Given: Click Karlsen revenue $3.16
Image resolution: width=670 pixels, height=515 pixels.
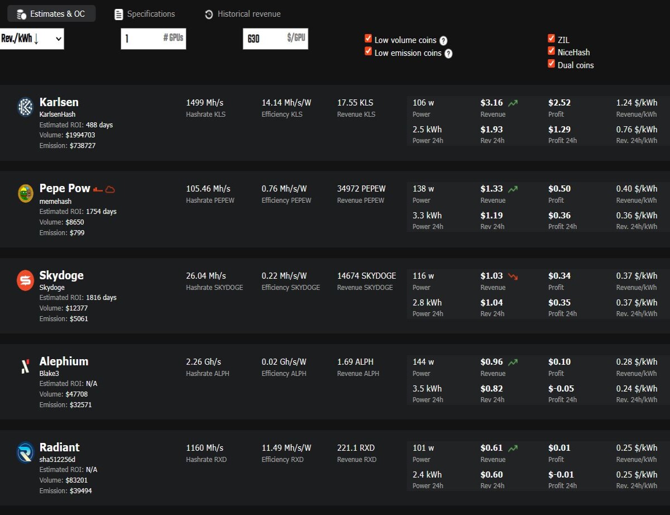Looking at the screenshot, I should [492, 103].
